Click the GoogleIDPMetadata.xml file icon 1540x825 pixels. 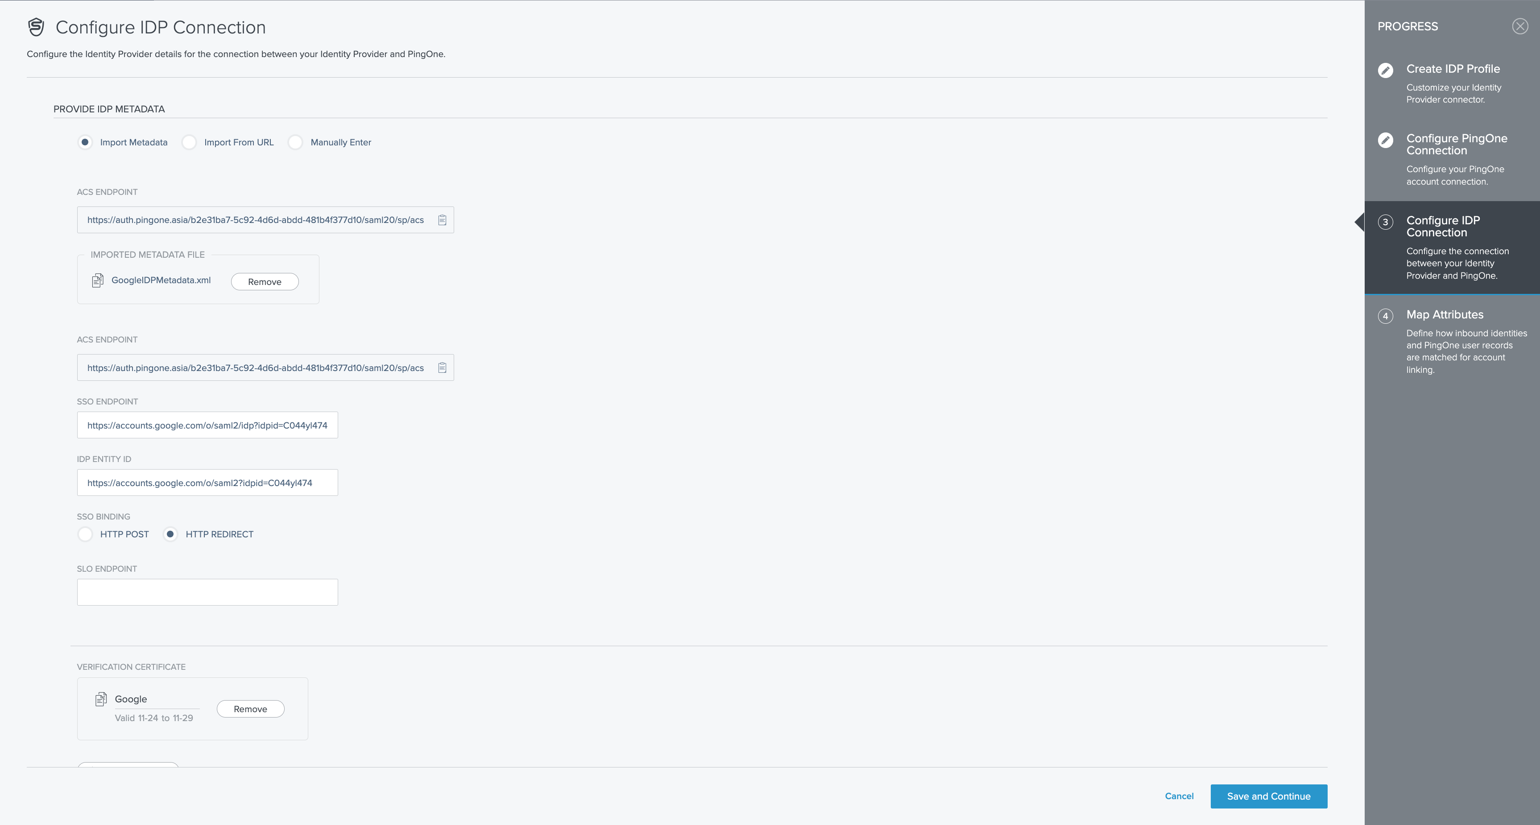[97, 280]
